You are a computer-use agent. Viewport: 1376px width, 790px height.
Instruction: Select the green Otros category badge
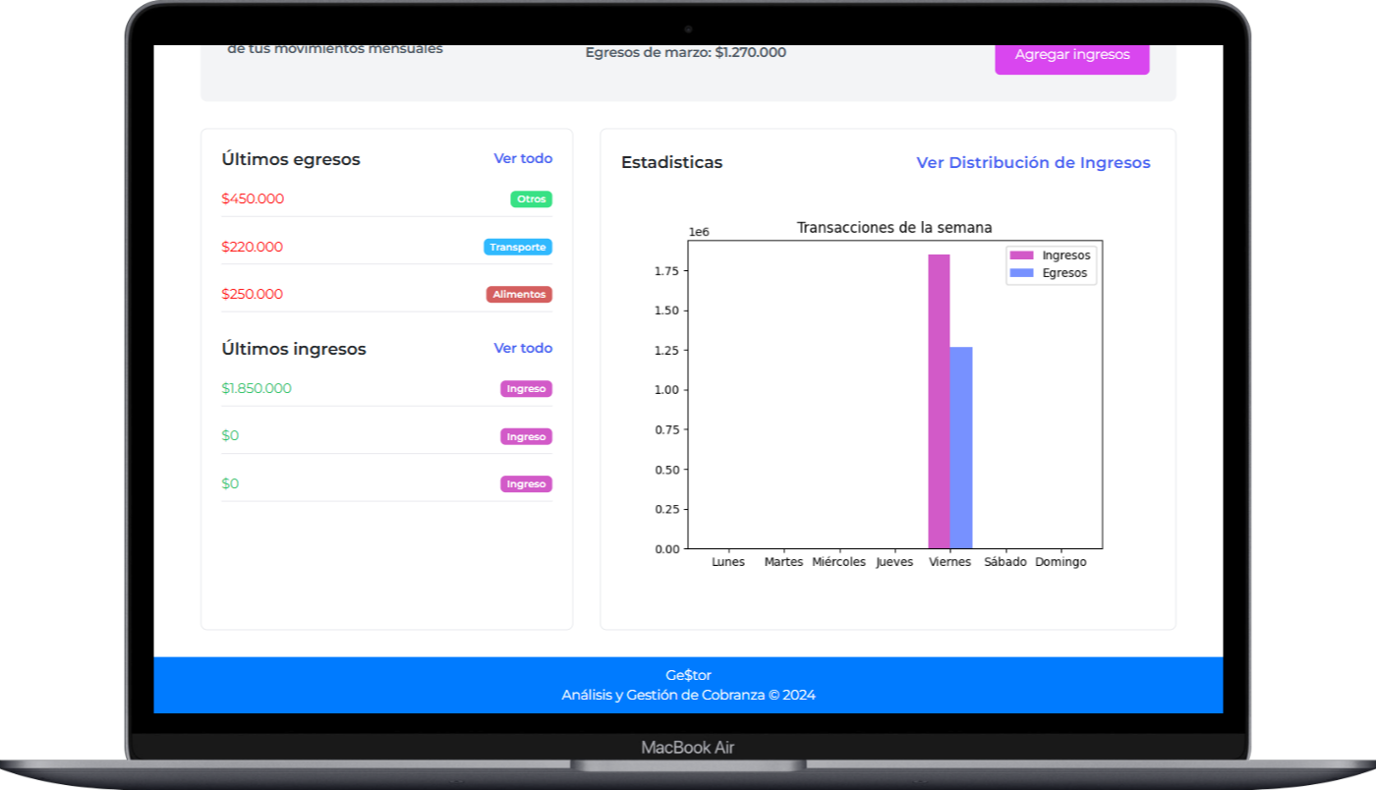pyautogui.click(x=531, y=199)
